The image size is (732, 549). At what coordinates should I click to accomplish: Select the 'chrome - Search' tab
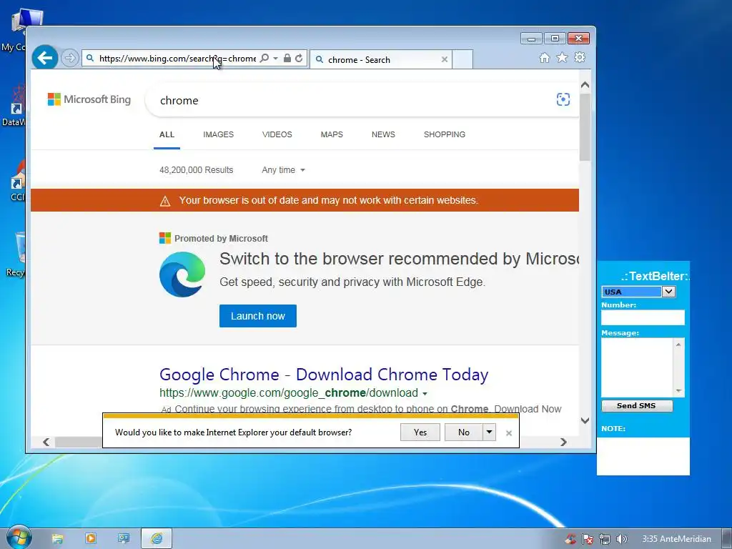pyautogui.click(x=381, y=59)
